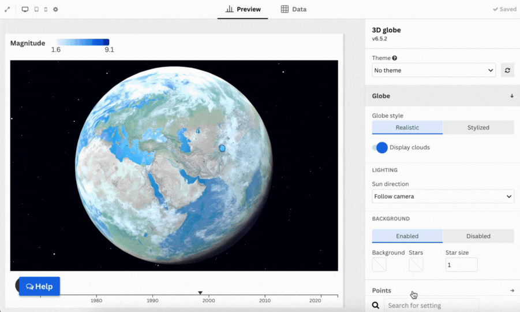Click the search magnifier icon
The height and width of the screenshot is (312, 520).
click(x=376, y=305)
